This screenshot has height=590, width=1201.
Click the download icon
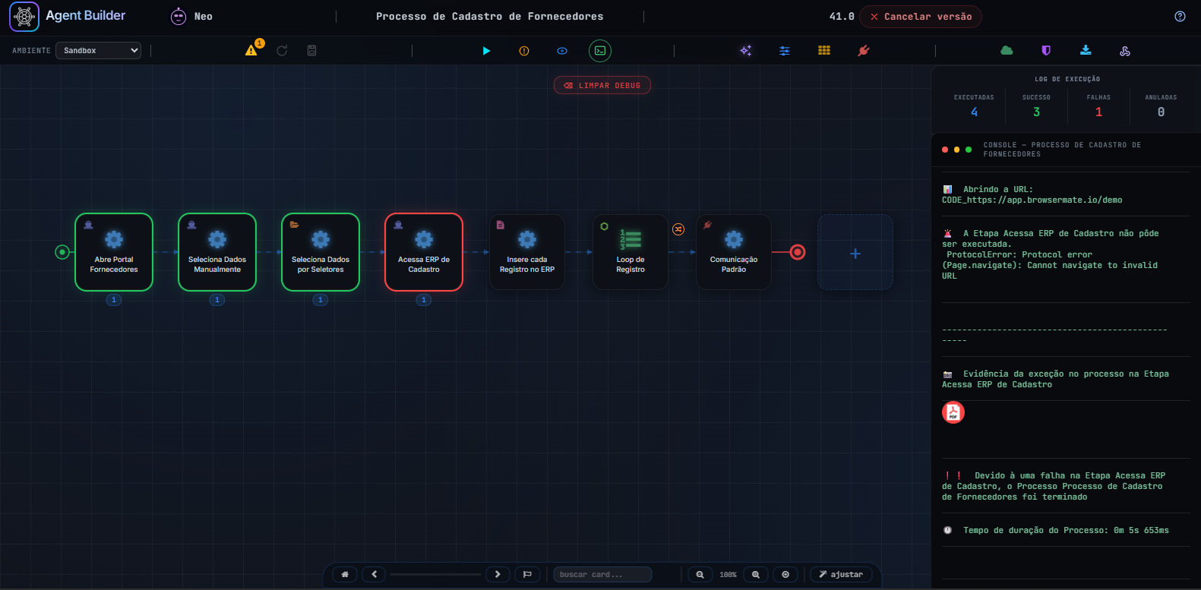point(1086,50)
